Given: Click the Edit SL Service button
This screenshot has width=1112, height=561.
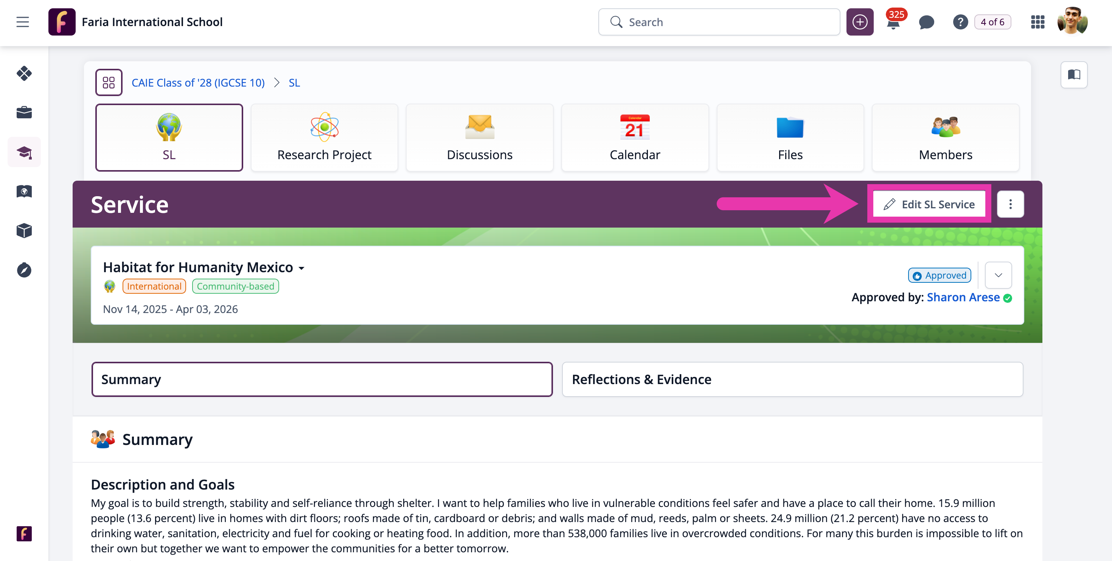Looking at the screenshot, I should click(x=929, y=204).
